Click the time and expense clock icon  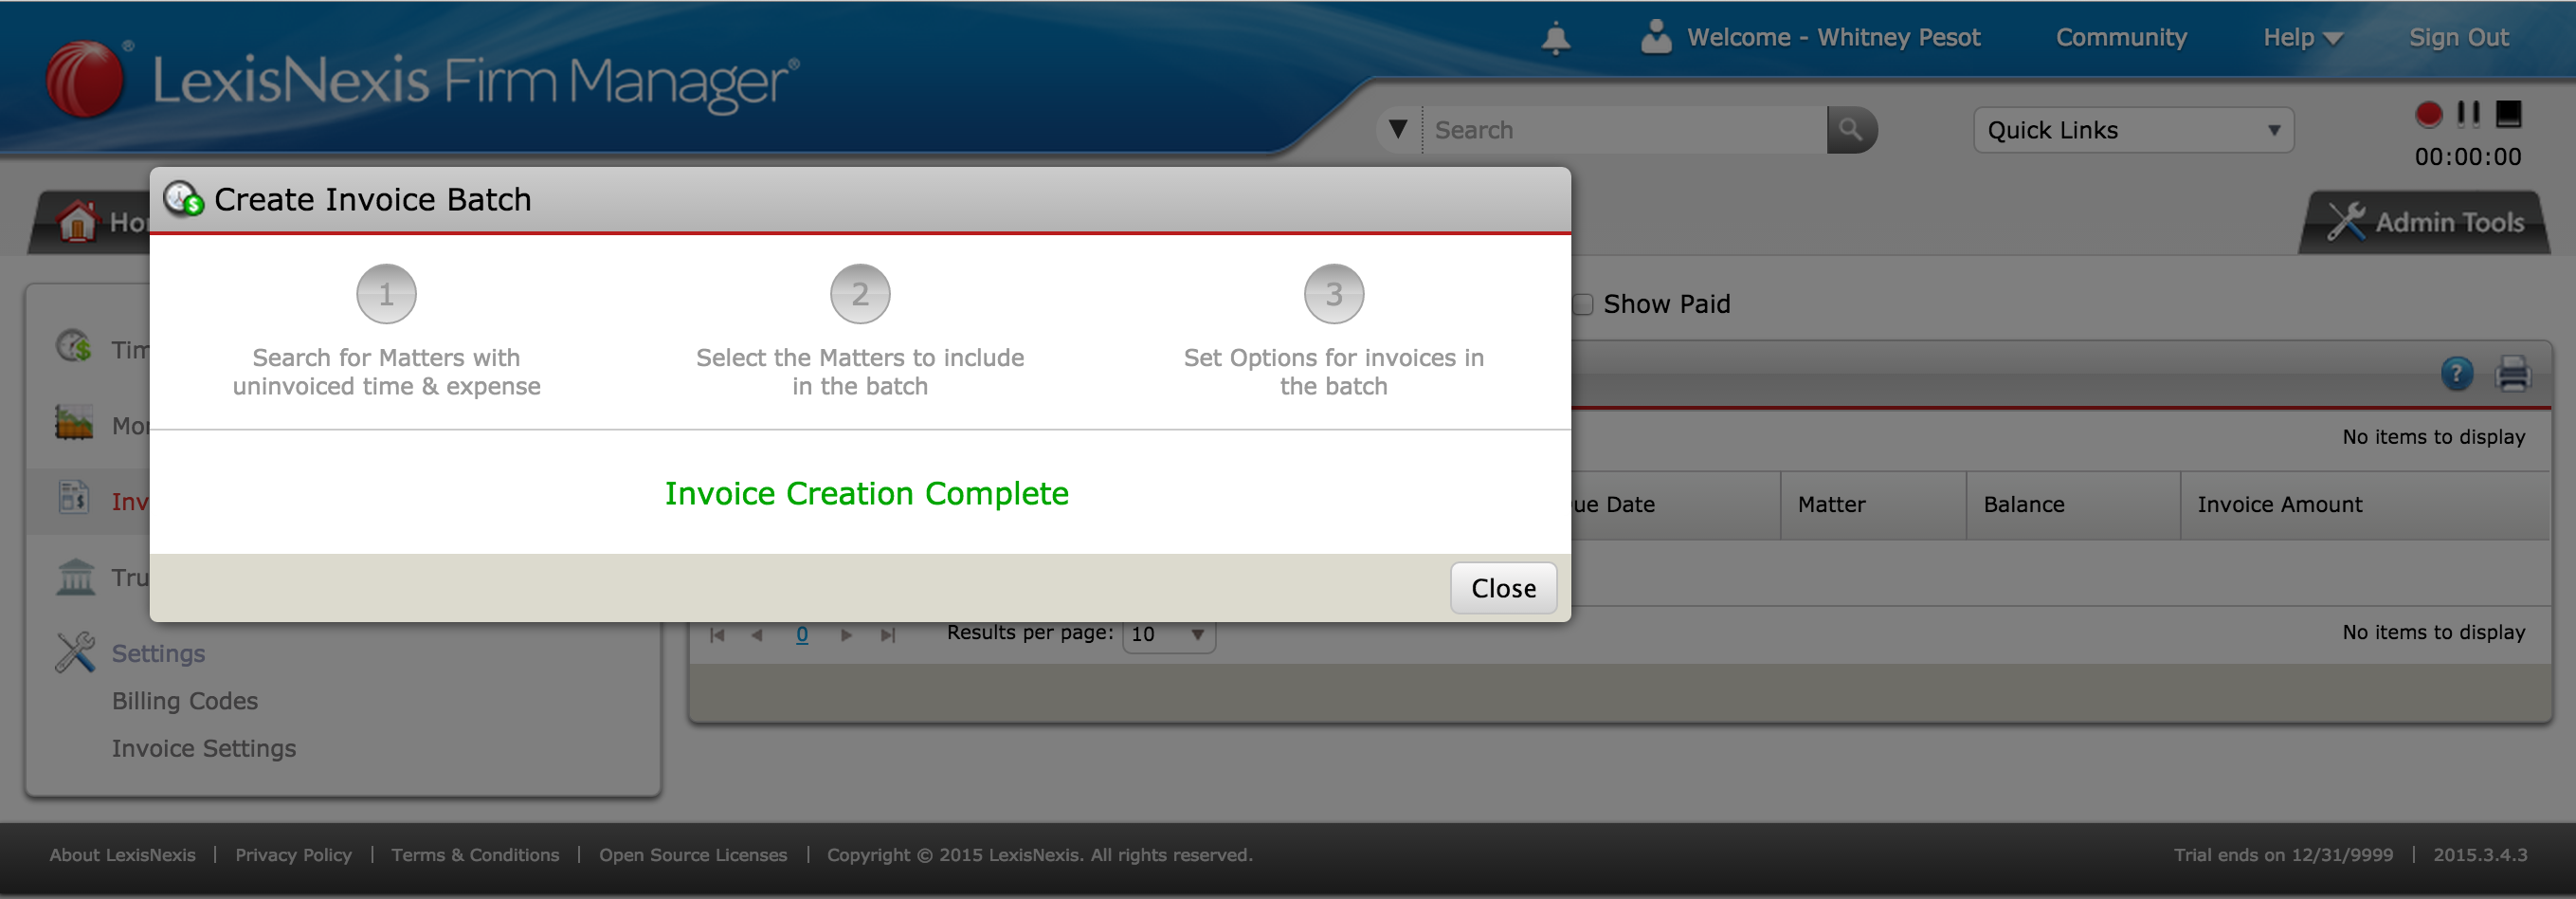click(74, 347)
